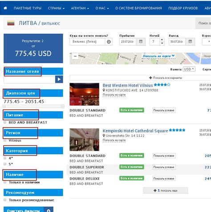This screenshot has height=212, width=211.
Task: Click the 'Диапазон цен' filter header
Action: 33,93
